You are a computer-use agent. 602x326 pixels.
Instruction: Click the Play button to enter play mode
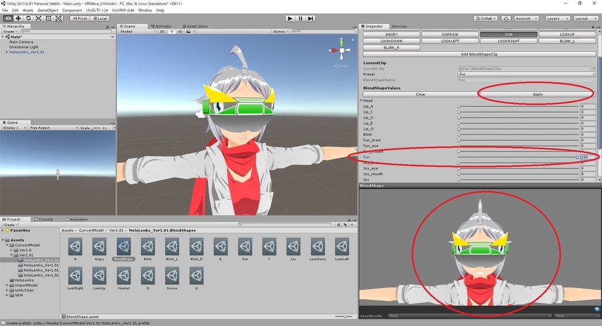click(290, 18)
